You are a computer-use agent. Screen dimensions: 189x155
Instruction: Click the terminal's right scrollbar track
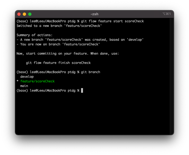click(x=172, y=76)
